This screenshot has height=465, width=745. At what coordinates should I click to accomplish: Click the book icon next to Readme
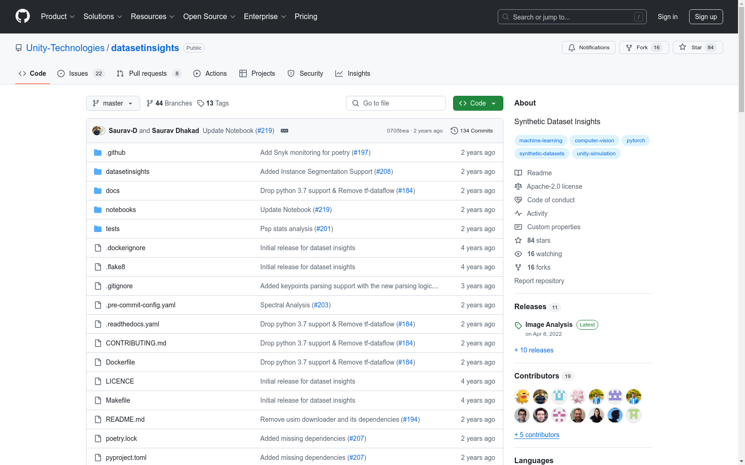pos(518,173)
